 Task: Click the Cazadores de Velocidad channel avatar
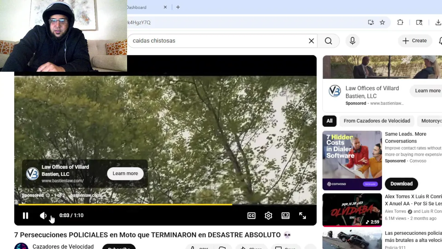click(x=21, y=246)
